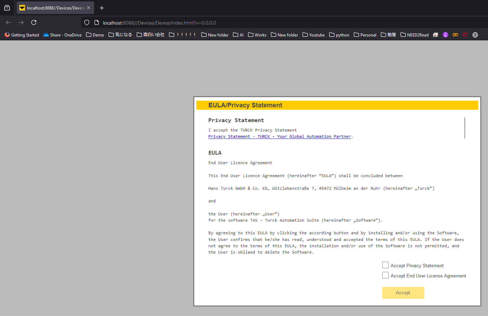Open the Youtube bookmarks folder

[314, 35]
